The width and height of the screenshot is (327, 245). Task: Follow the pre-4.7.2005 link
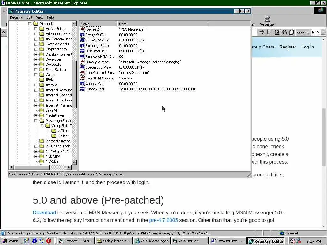point(163,220)
